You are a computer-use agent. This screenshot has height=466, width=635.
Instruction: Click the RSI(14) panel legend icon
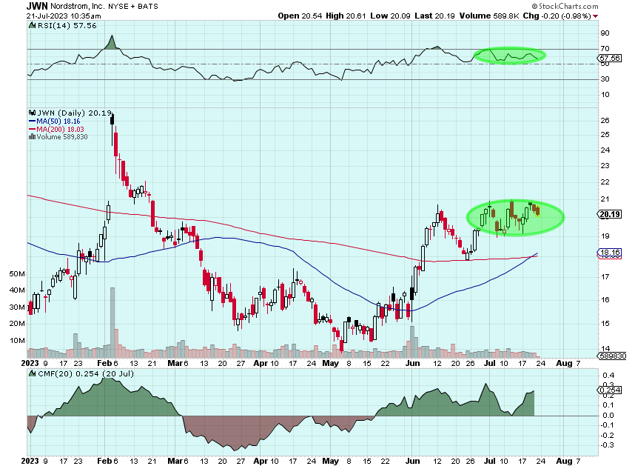33,25
